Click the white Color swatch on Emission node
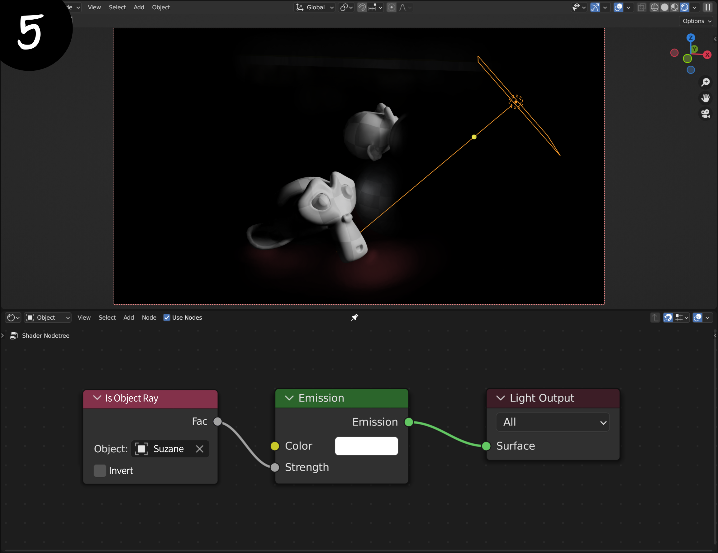Image resolution: width=718 pixels, height=553 pixels. [366, 446]
